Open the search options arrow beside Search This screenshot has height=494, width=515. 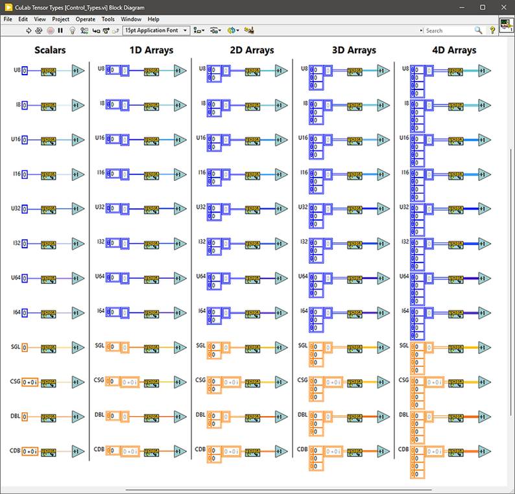[x=422, y=30]
